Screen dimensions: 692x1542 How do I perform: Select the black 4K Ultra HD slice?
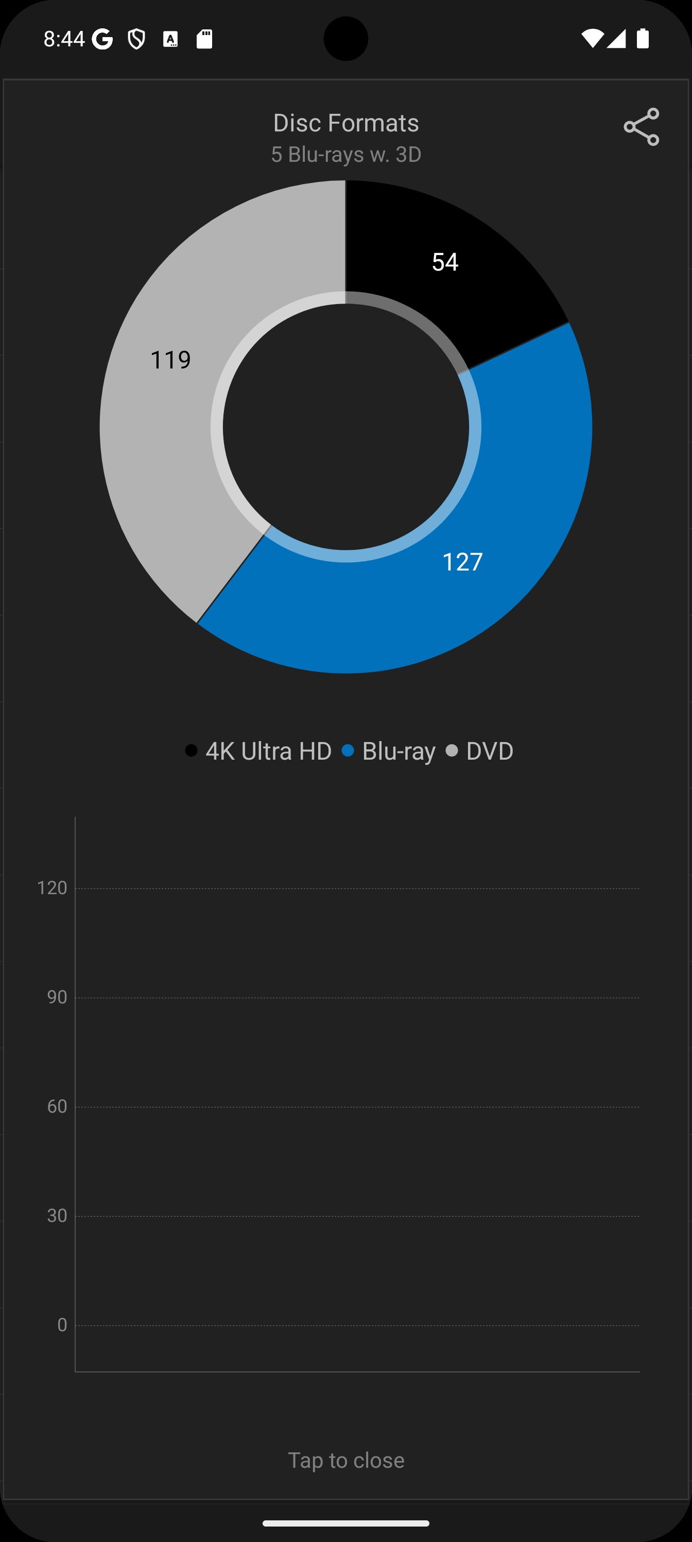445,262
